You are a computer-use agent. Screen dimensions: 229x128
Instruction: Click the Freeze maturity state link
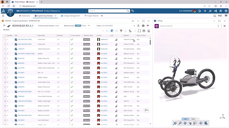click(x=84, y=25)
